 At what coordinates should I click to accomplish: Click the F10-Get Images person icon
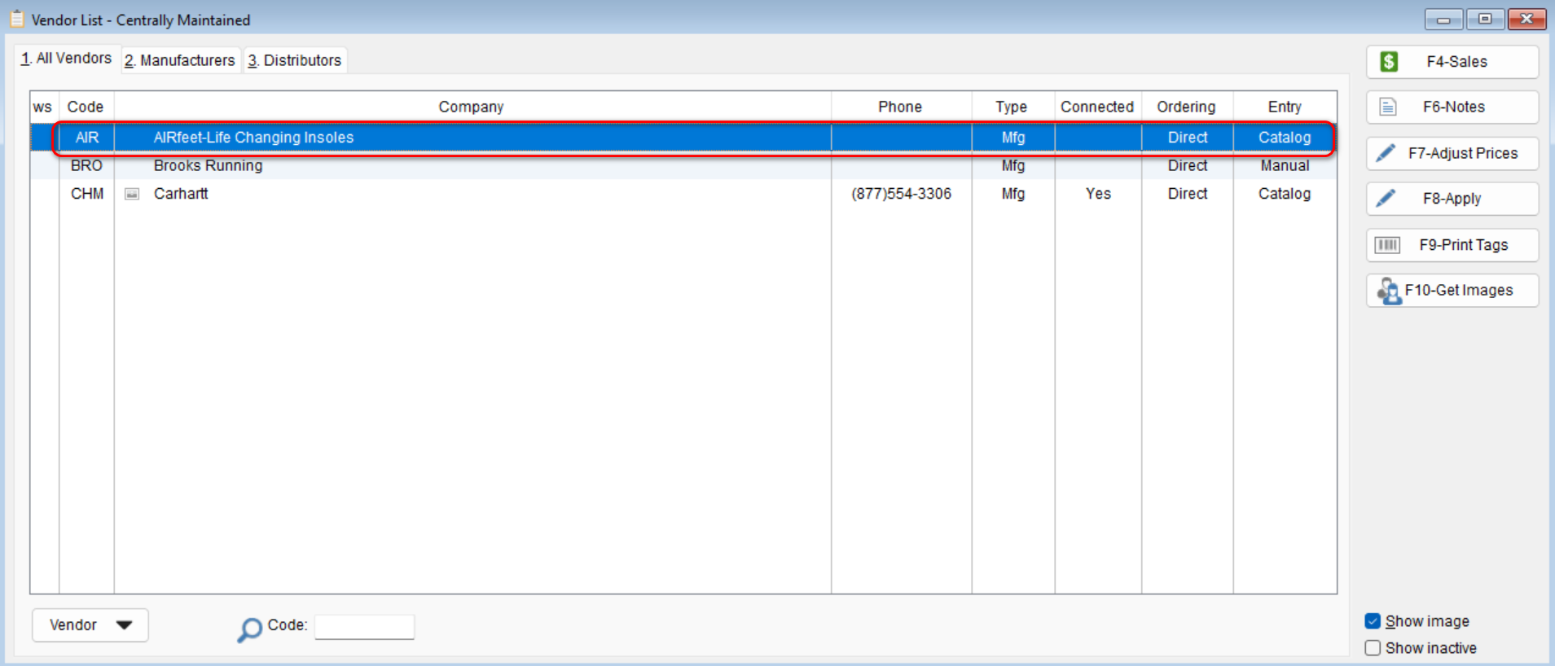click(1389, 291)
